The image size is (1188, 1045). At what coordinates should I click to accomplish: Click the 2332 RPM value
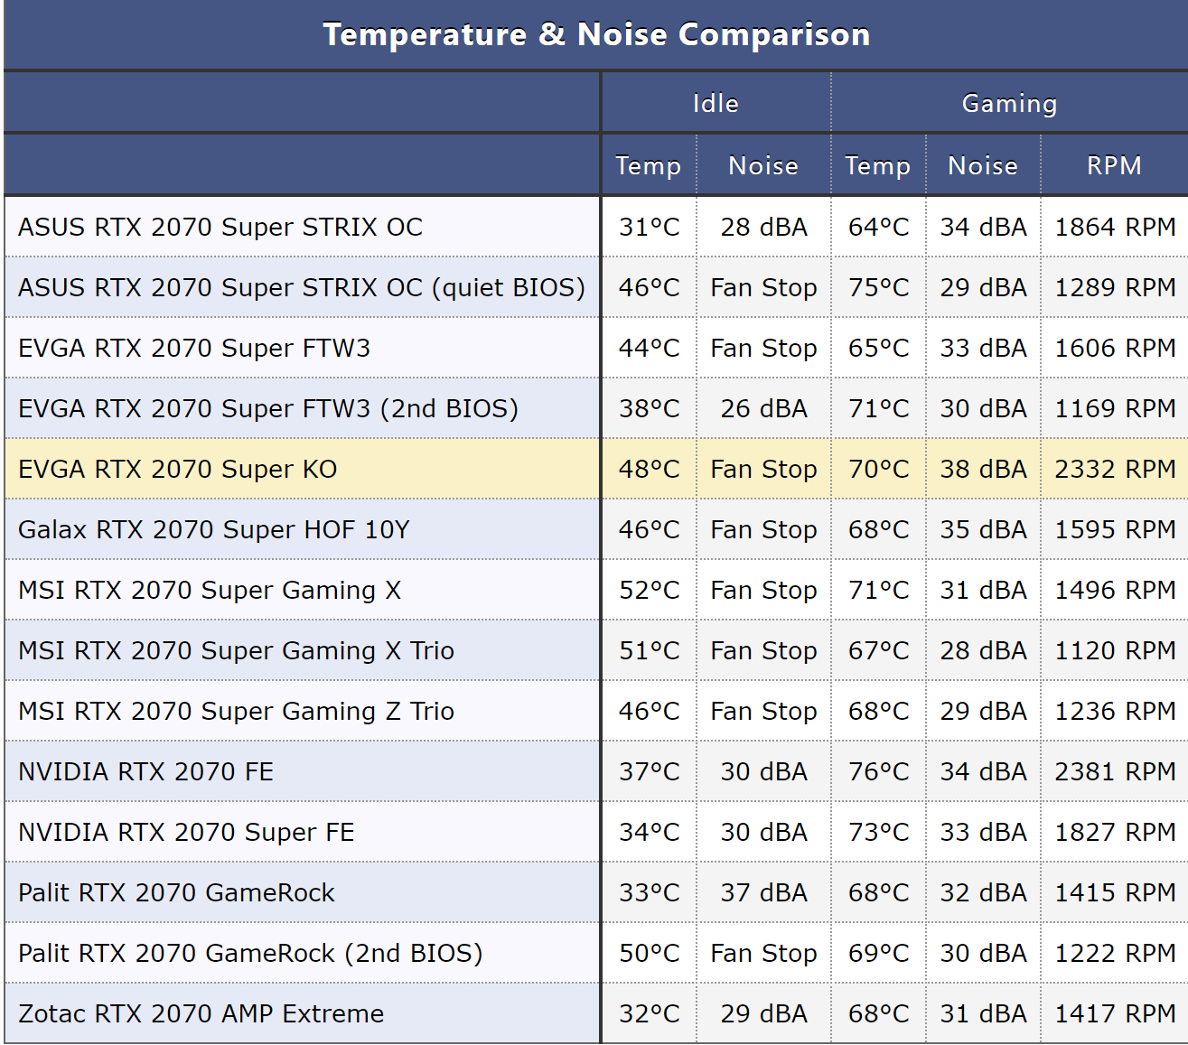[x=1115, y=469]
